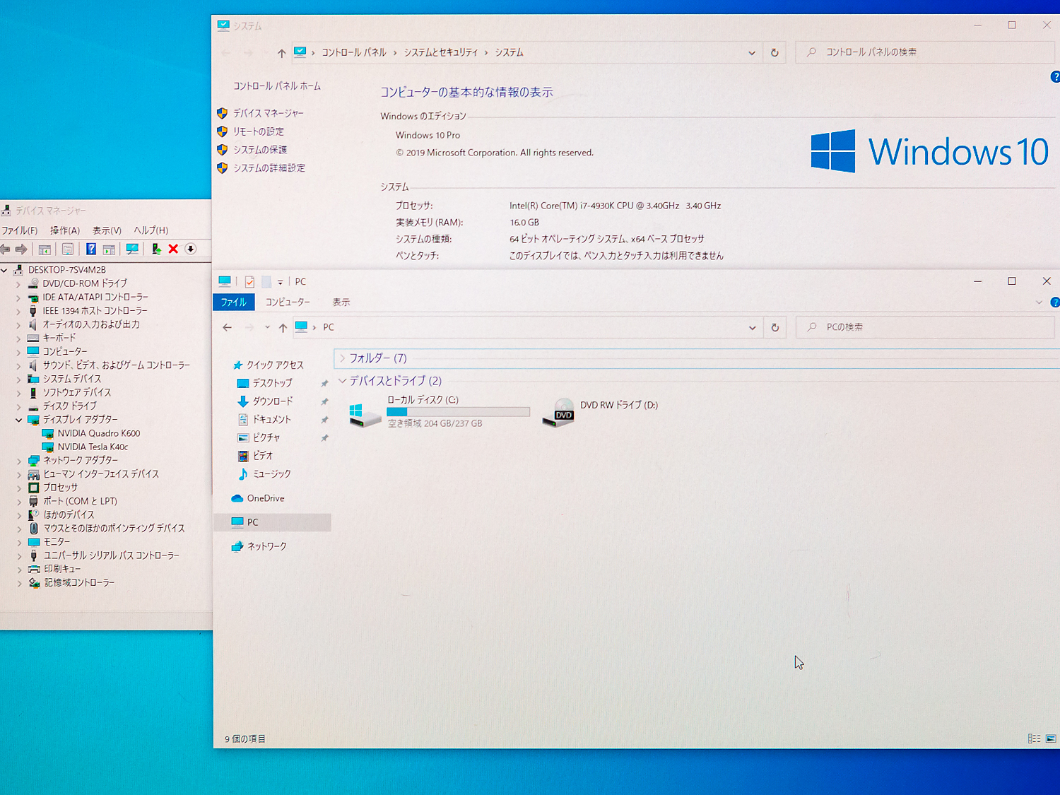Select the DVD RW Drive (D:) icon
This screenshot has height=795, width=1060.
[x=558, y=413]
